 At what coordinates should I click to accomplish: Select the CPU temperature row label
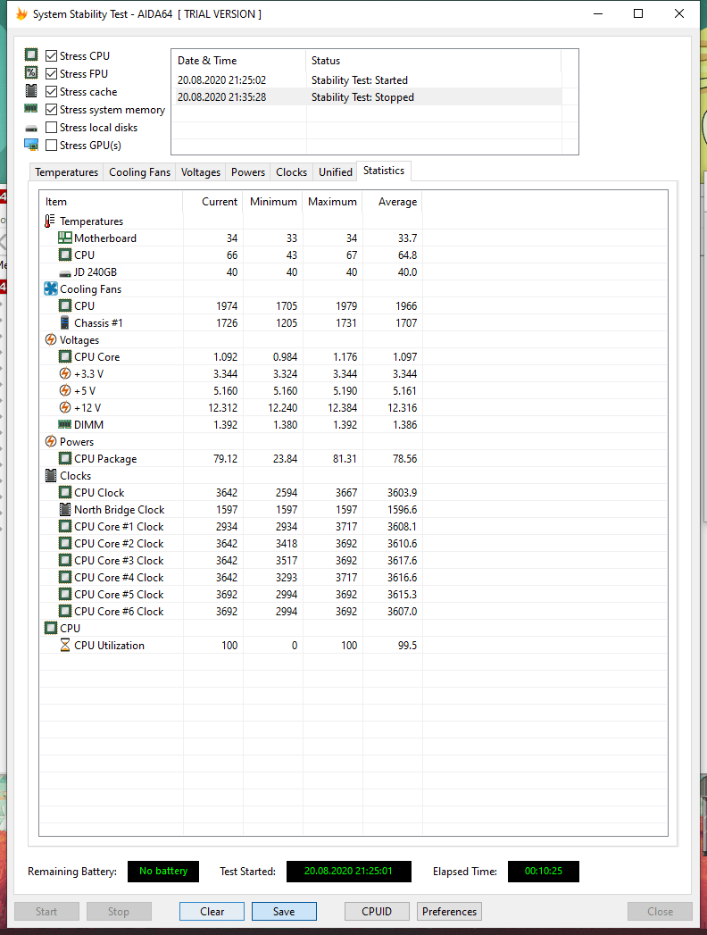(x=84, y=255)
